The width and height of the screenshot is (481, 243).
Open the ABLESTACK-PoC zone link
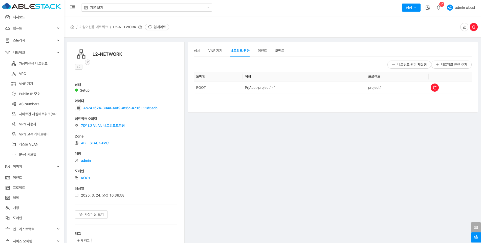(x=95, y=143)
